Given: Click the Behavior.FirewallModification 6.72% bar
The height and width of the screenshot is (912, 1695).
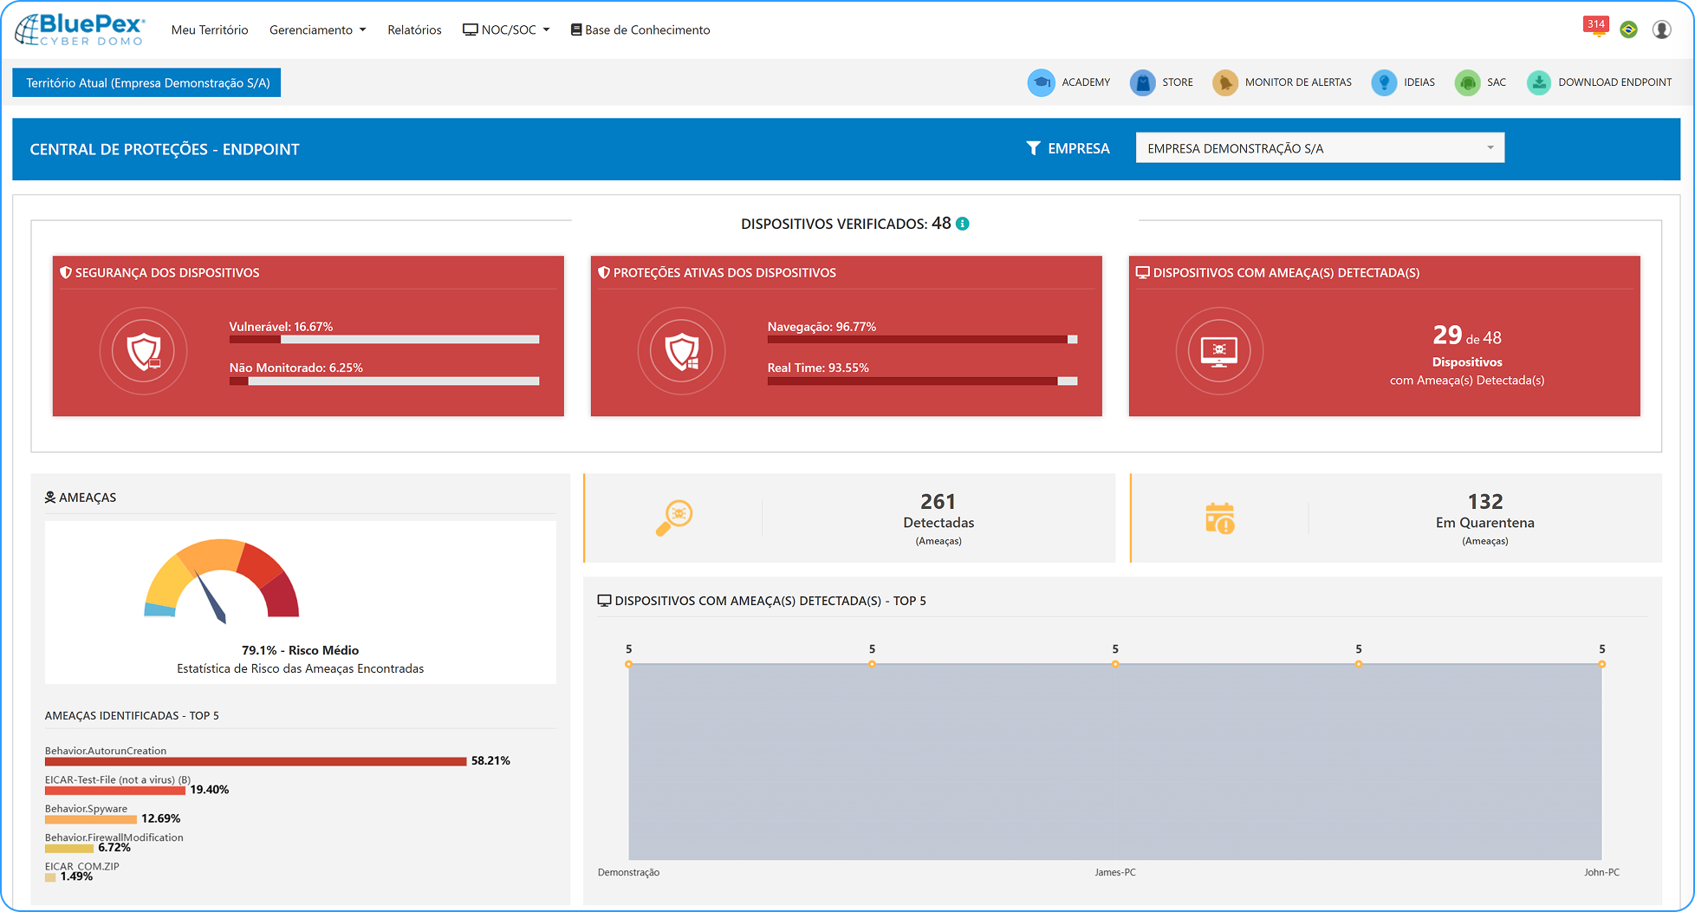Looking at the screenshot, I should (69, 848).
